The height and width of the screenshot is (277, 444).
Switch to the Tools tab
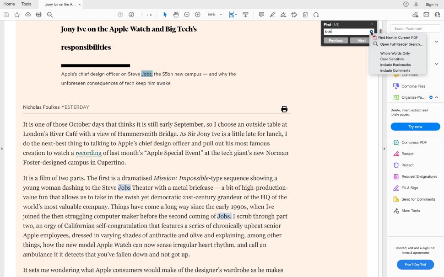[27, 4]
